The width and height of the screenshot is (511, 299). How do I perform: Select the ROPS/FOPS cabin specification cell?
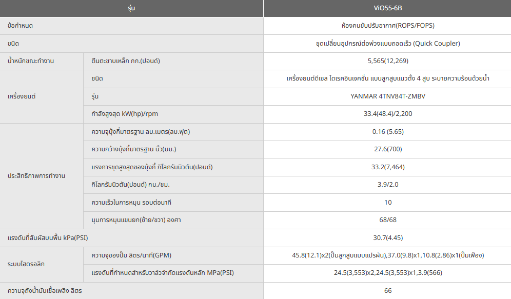[387, 26]
